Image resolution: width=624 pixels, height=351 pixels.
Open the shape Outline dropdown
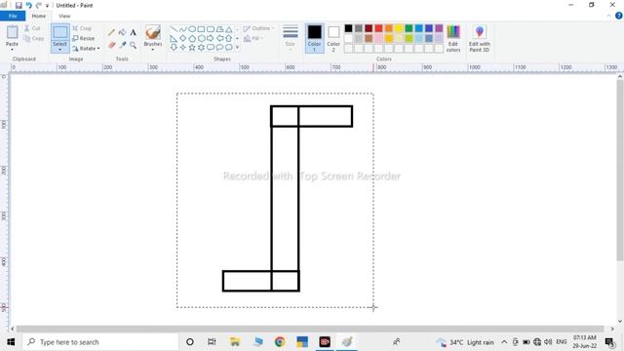point(258,28)
